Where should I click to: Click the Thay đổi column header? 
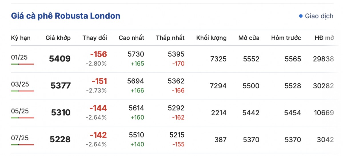click(x=95, y=38)
